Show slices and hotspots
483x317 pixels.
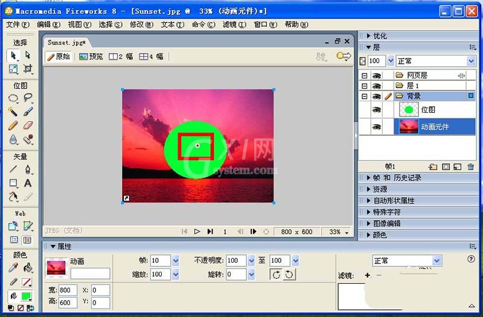click(27, 240)
